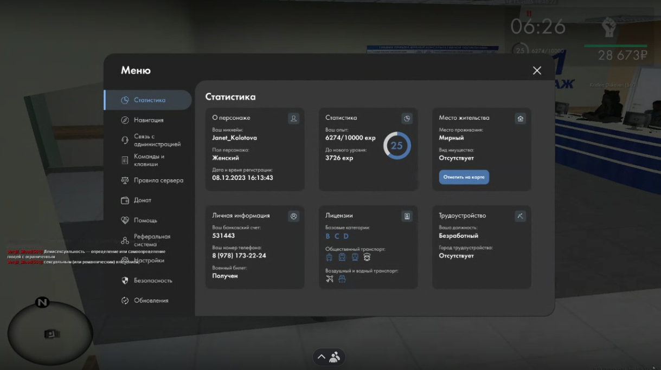Click the train icon under Общественный транспорт

point(355,257)
